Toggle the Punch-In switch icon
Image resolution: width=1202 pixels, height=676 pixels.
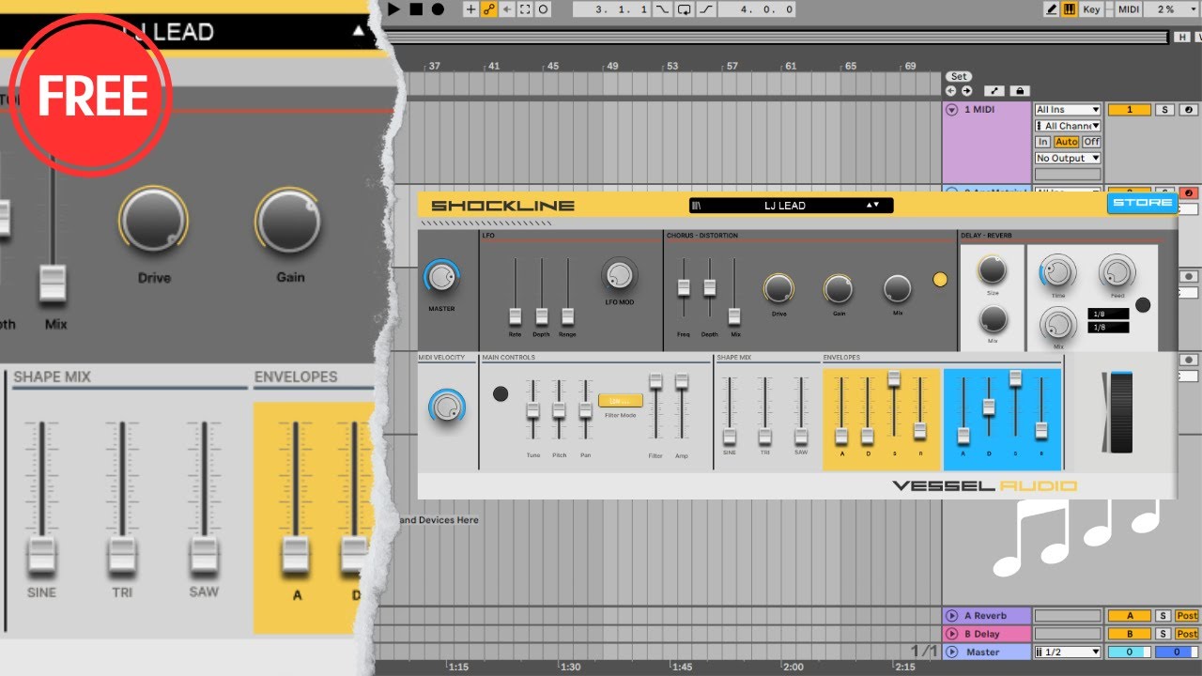(663, 9)
